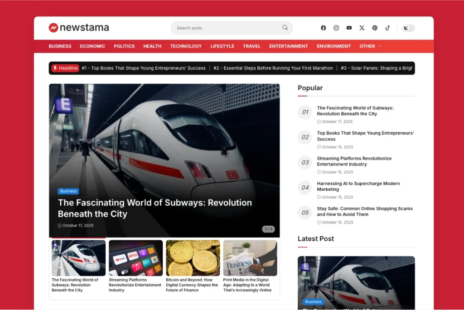The image size is (464, 310).
Task: Select the Business menu item
Action: [60, 46]
